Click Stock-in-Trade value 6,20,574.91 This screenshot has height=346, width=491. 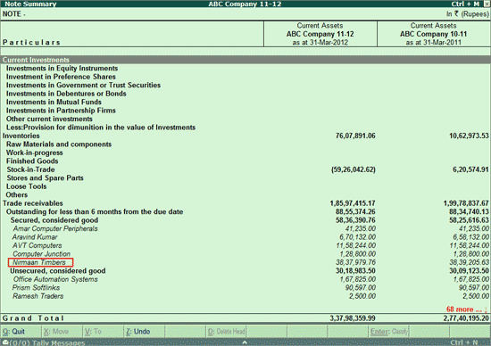[x=470, y=169]
